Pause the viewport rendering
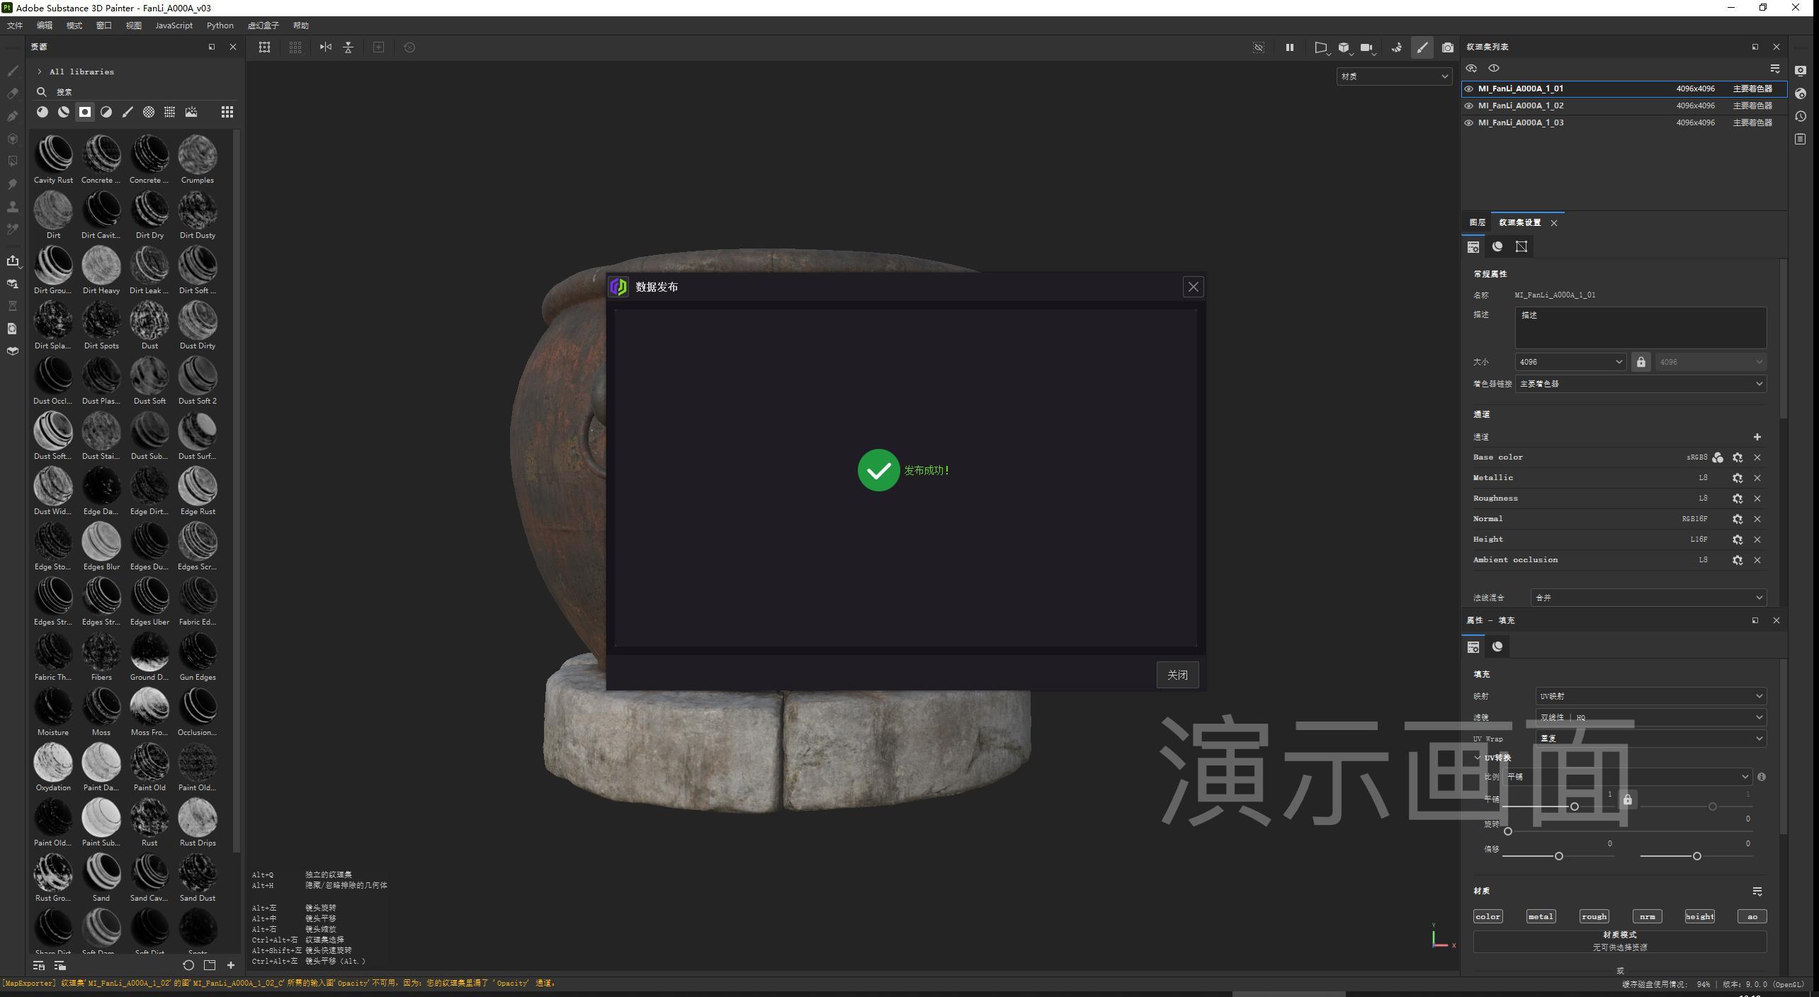Viewport: 1819px width, 997px height. coord(1289,47)
